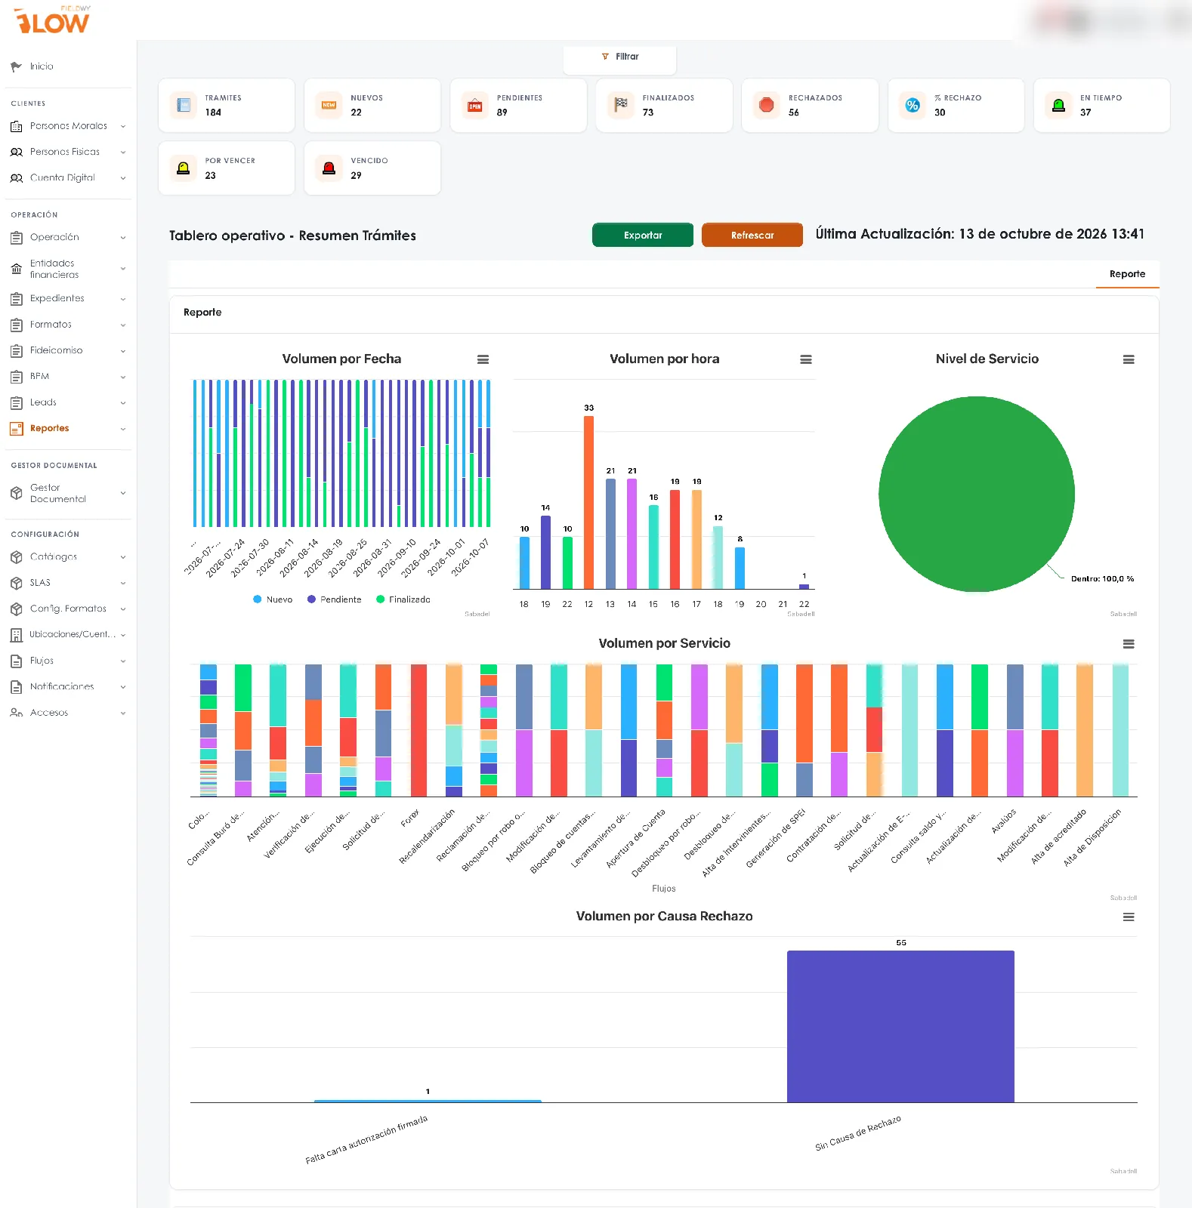Expand the Personas Físicas chevron
Screen dimensions: 1192x1208
123,152
